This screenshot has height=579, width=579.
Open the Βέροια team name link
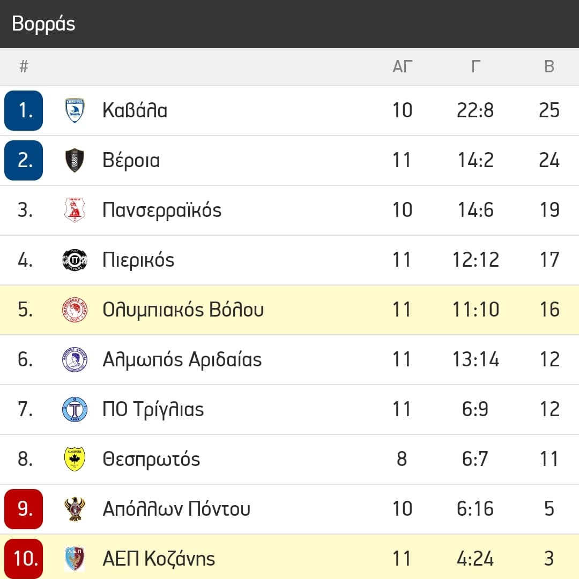tap(131, 160)
